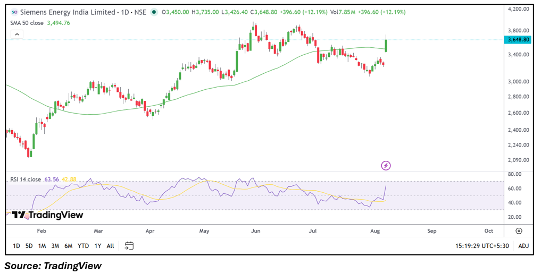Viewport: 541px width, 274px height.
Task: Click the 3,000.00 price axis label
Action: (519, 82)
